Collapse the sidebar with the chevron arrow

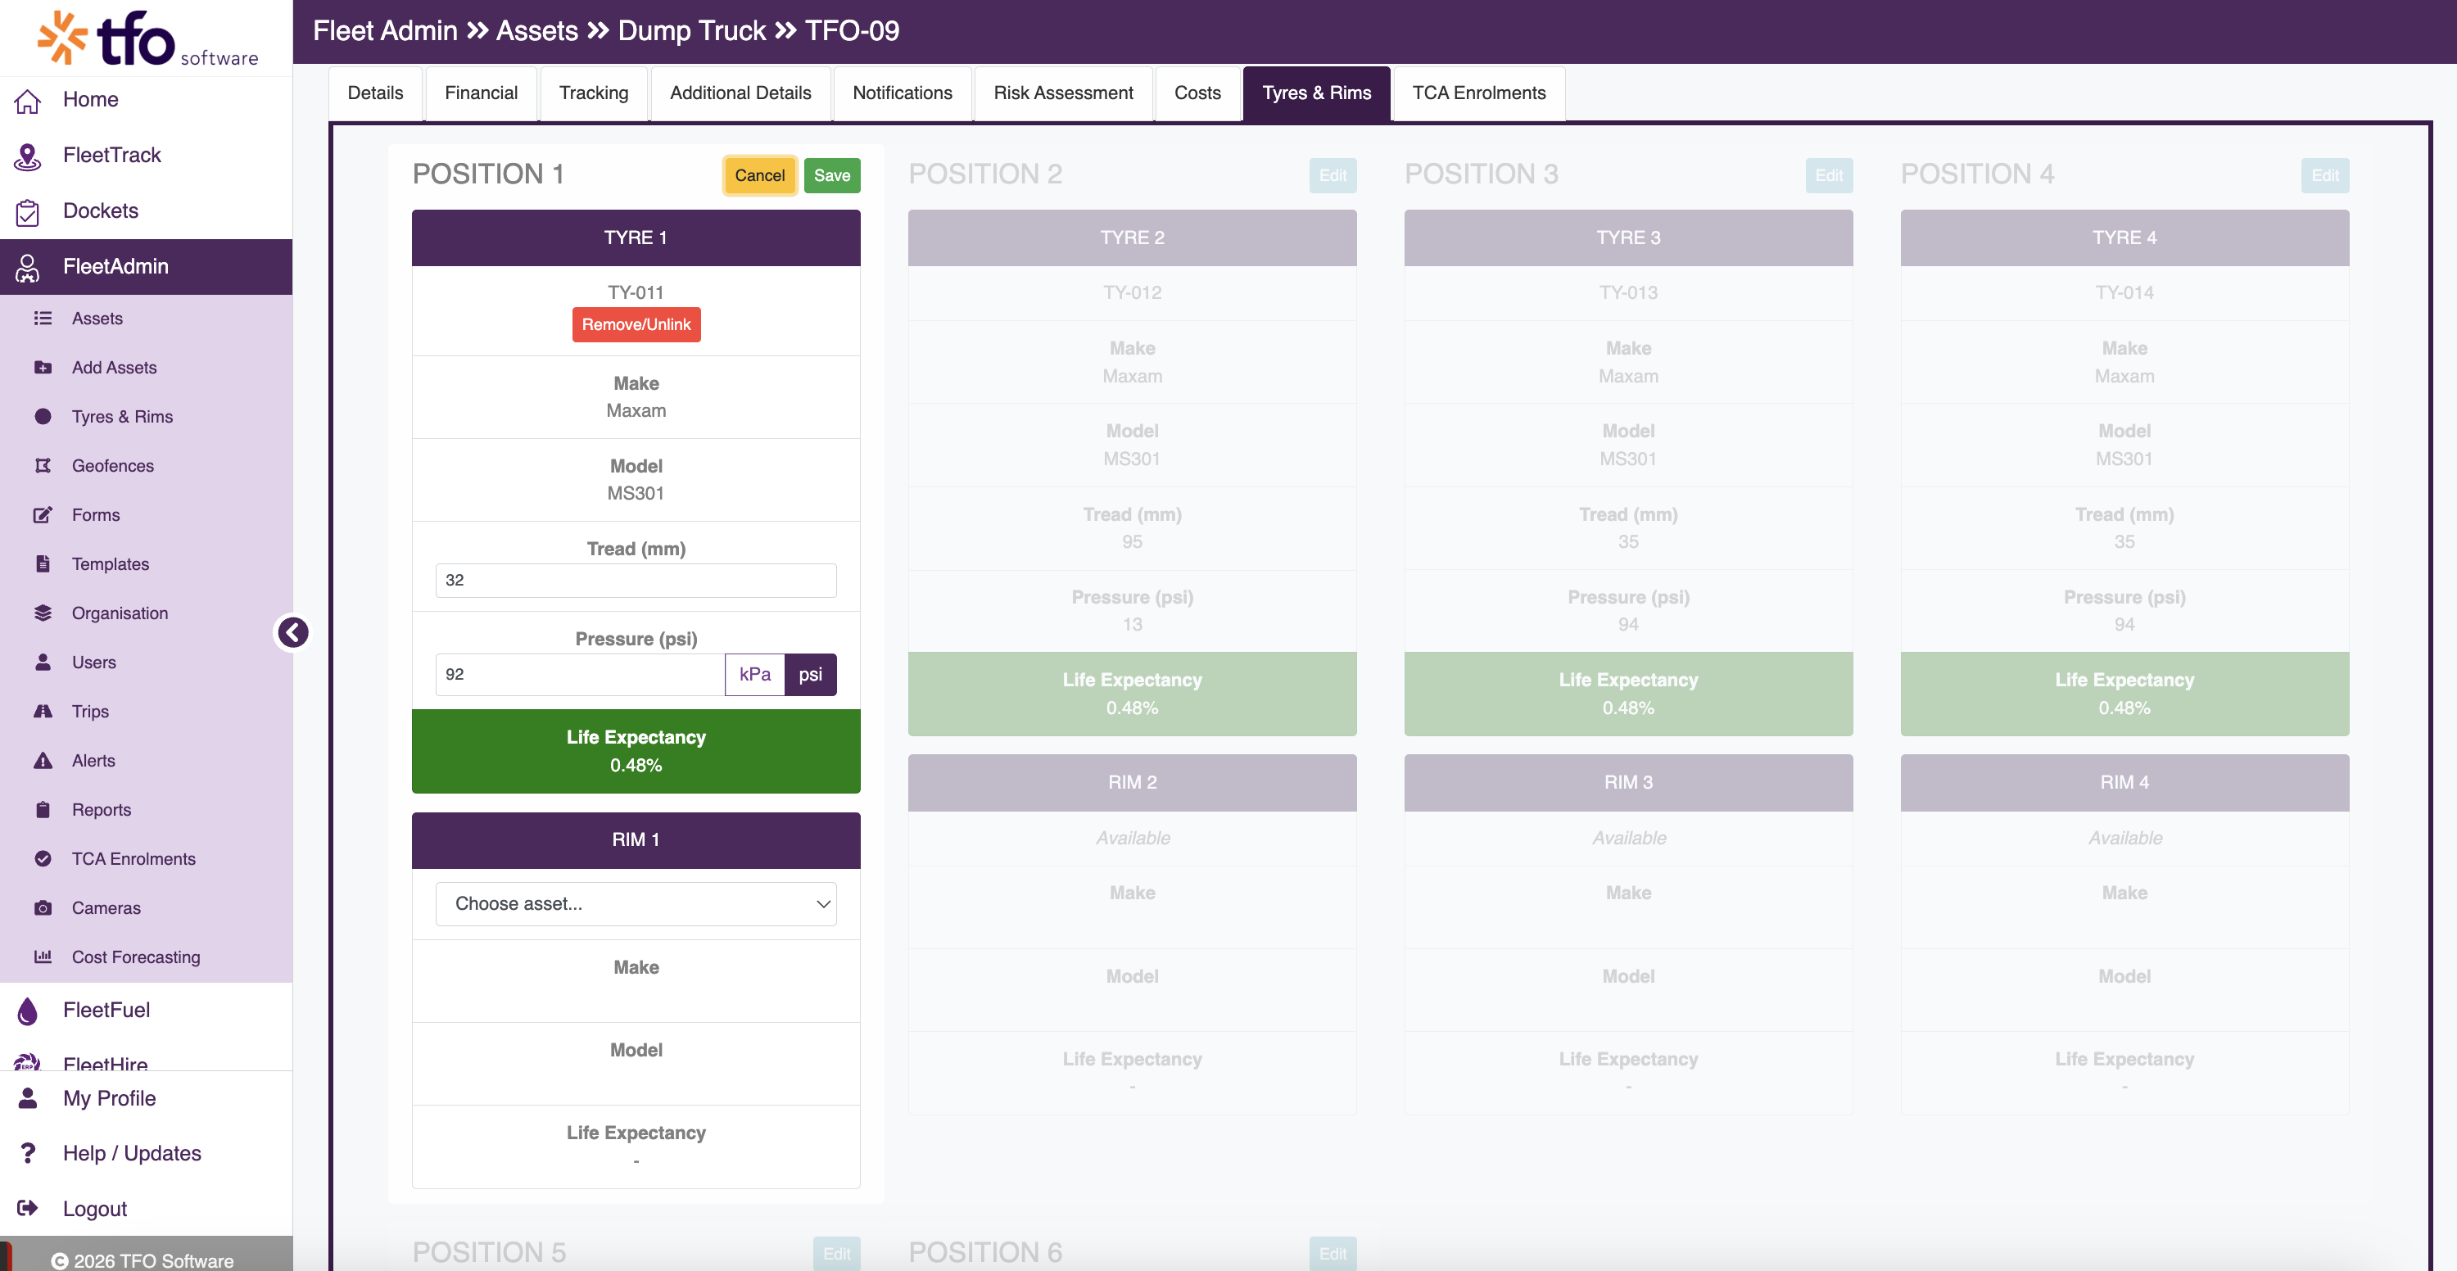coord(293,632)
